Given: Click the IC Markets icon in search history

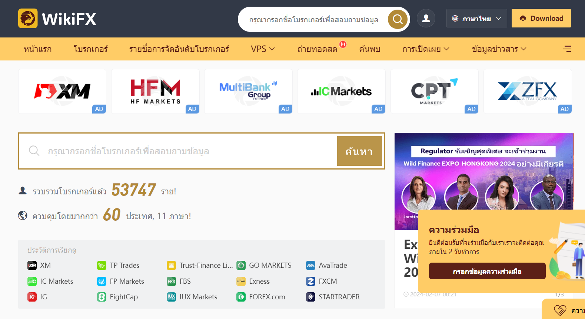Looking at the screenshot, I should tap(32, 281).
